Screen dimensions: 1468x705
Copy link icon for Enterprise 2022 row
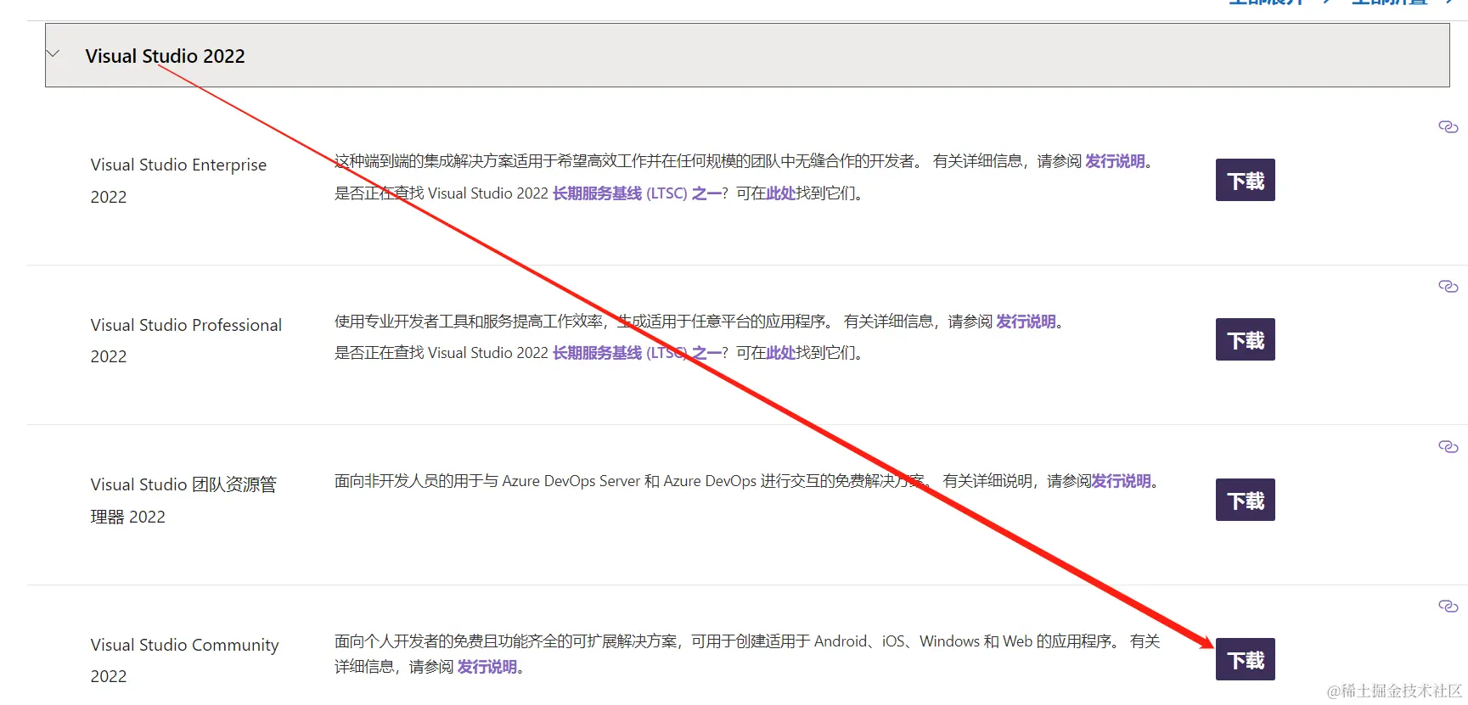pos(1448,127)
